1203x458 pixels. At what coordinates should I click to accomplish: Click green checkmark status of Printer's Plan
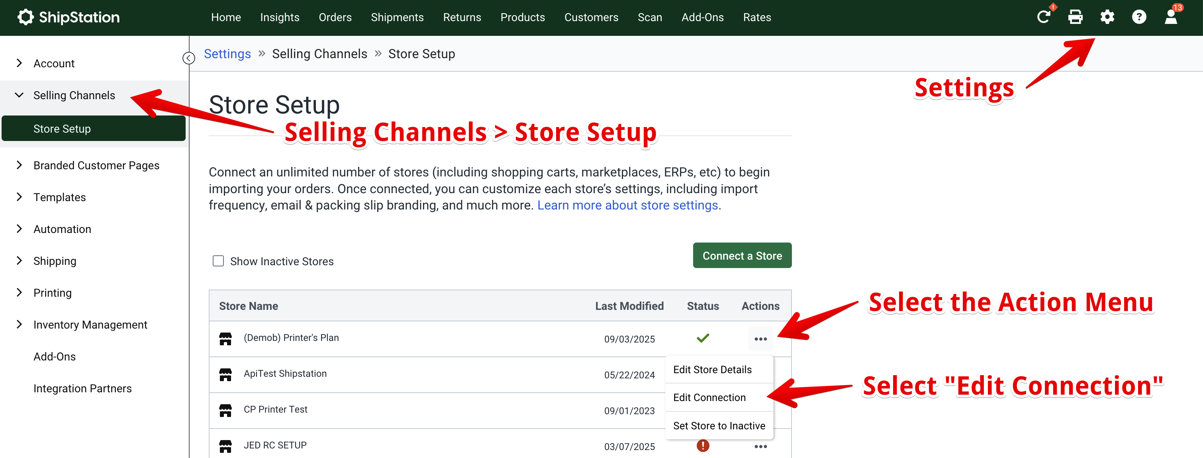coord(702,338)
